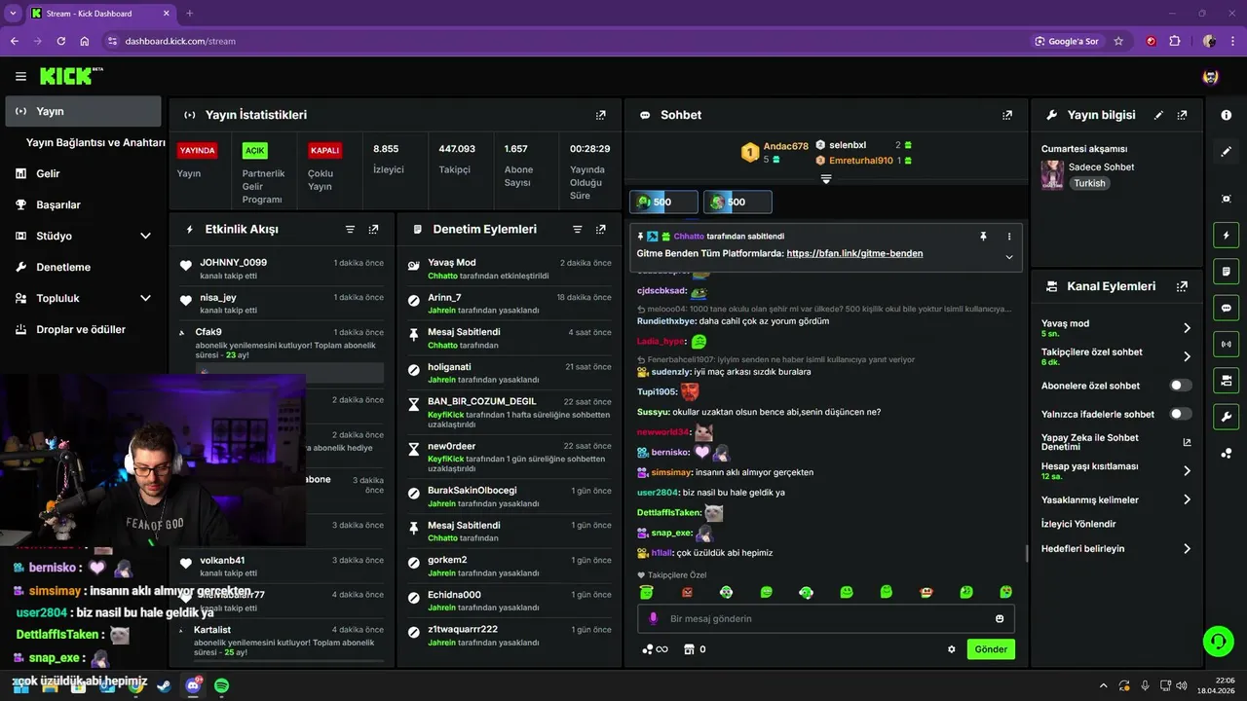
Task: Send message with the Gönder button
Action: pyautogui.click(x=991, y=649)
